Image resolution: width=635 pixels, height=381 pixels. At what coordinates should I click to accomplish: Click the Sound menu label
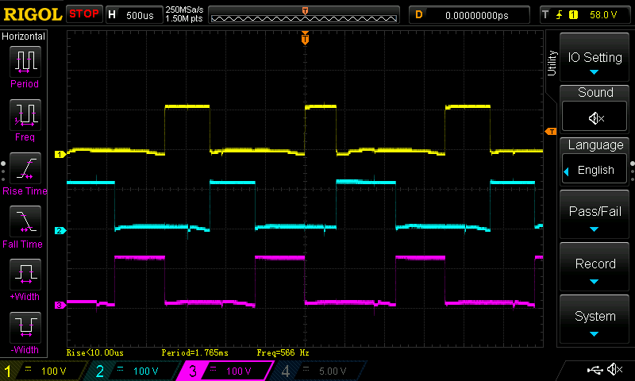pyautogui.click(x=595, y=92)
